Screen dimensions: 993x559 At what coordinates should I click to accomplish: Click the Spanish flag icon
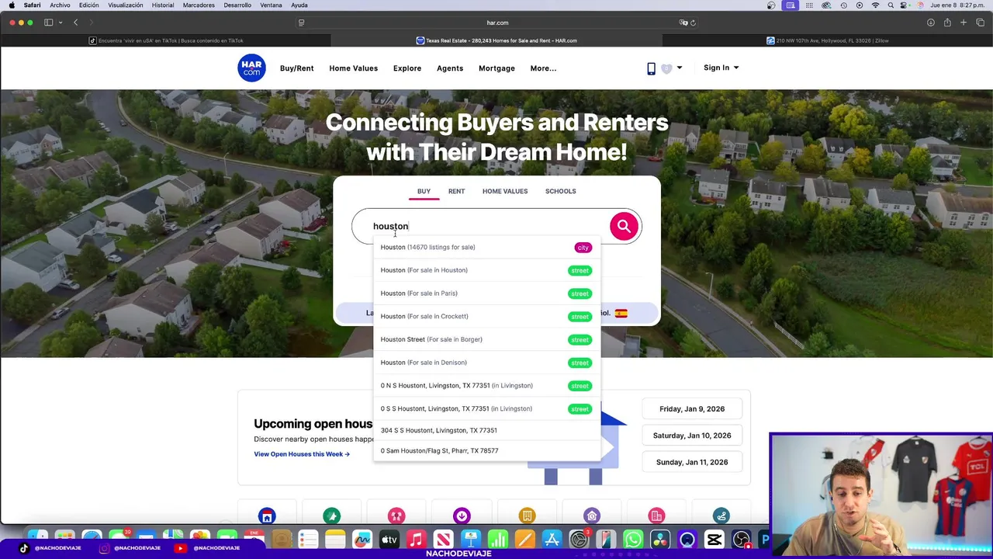tap(621, 313)
